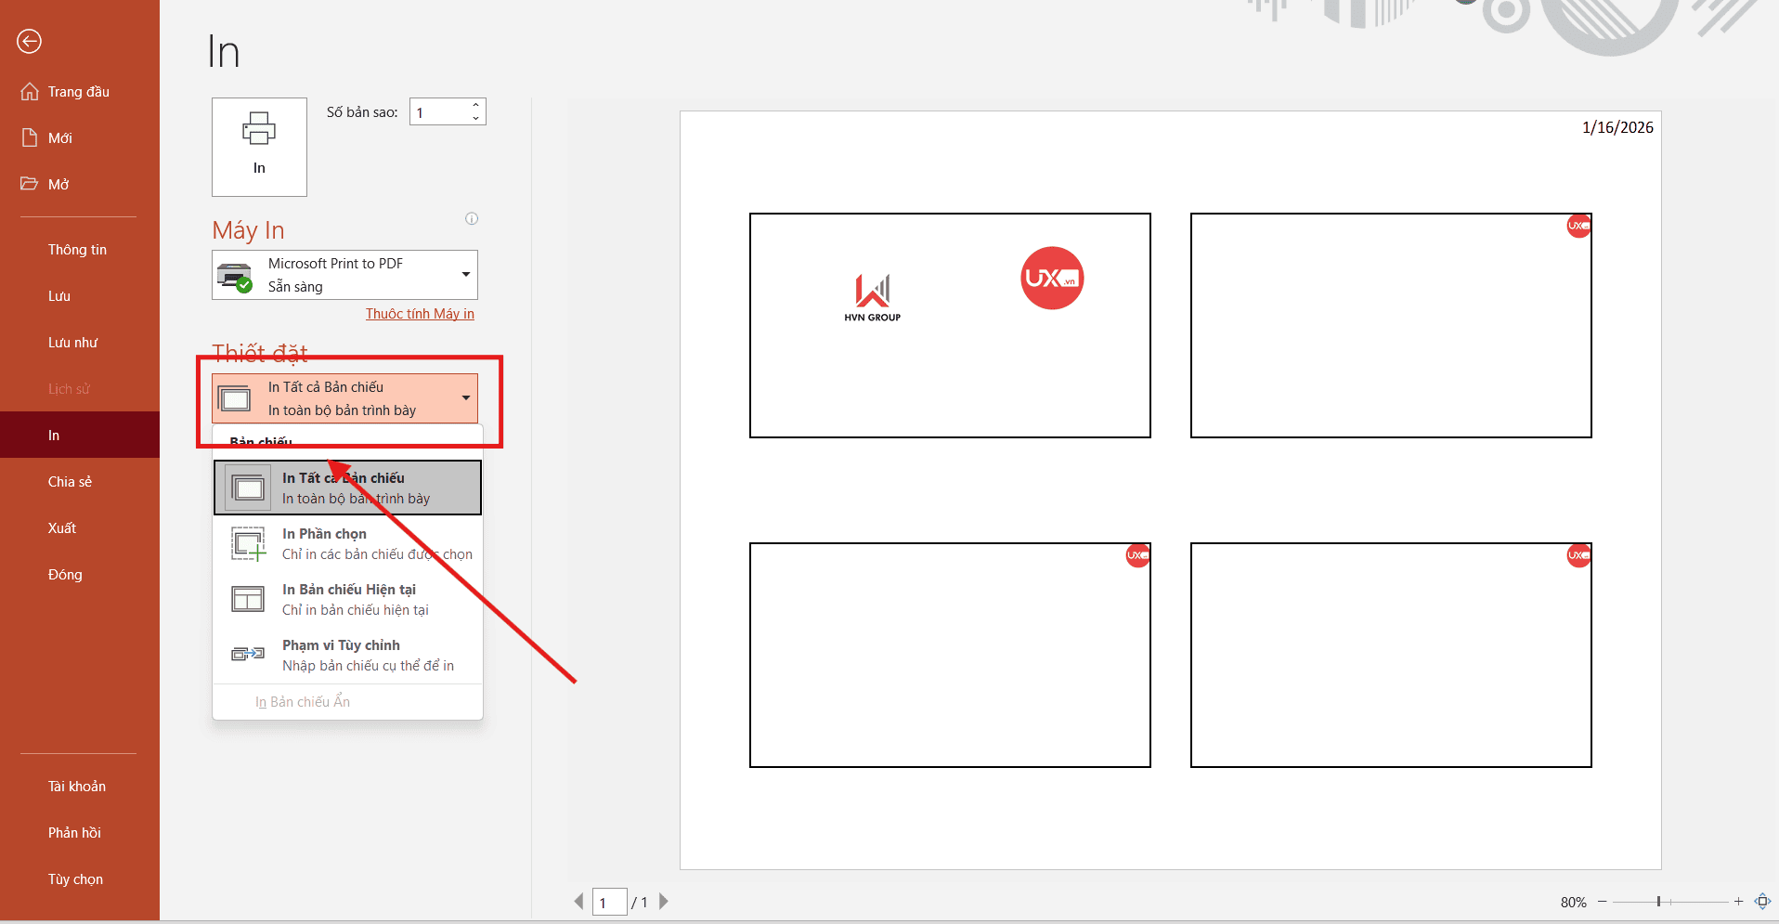Click the printer In button
Image resolution: width=1779 pixels, height=924 pixels.
(259, 147)
